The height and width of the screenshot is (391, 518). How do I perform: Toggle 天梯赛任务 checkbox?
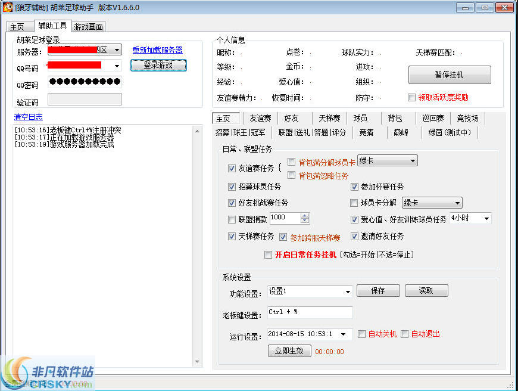point(232,236)
